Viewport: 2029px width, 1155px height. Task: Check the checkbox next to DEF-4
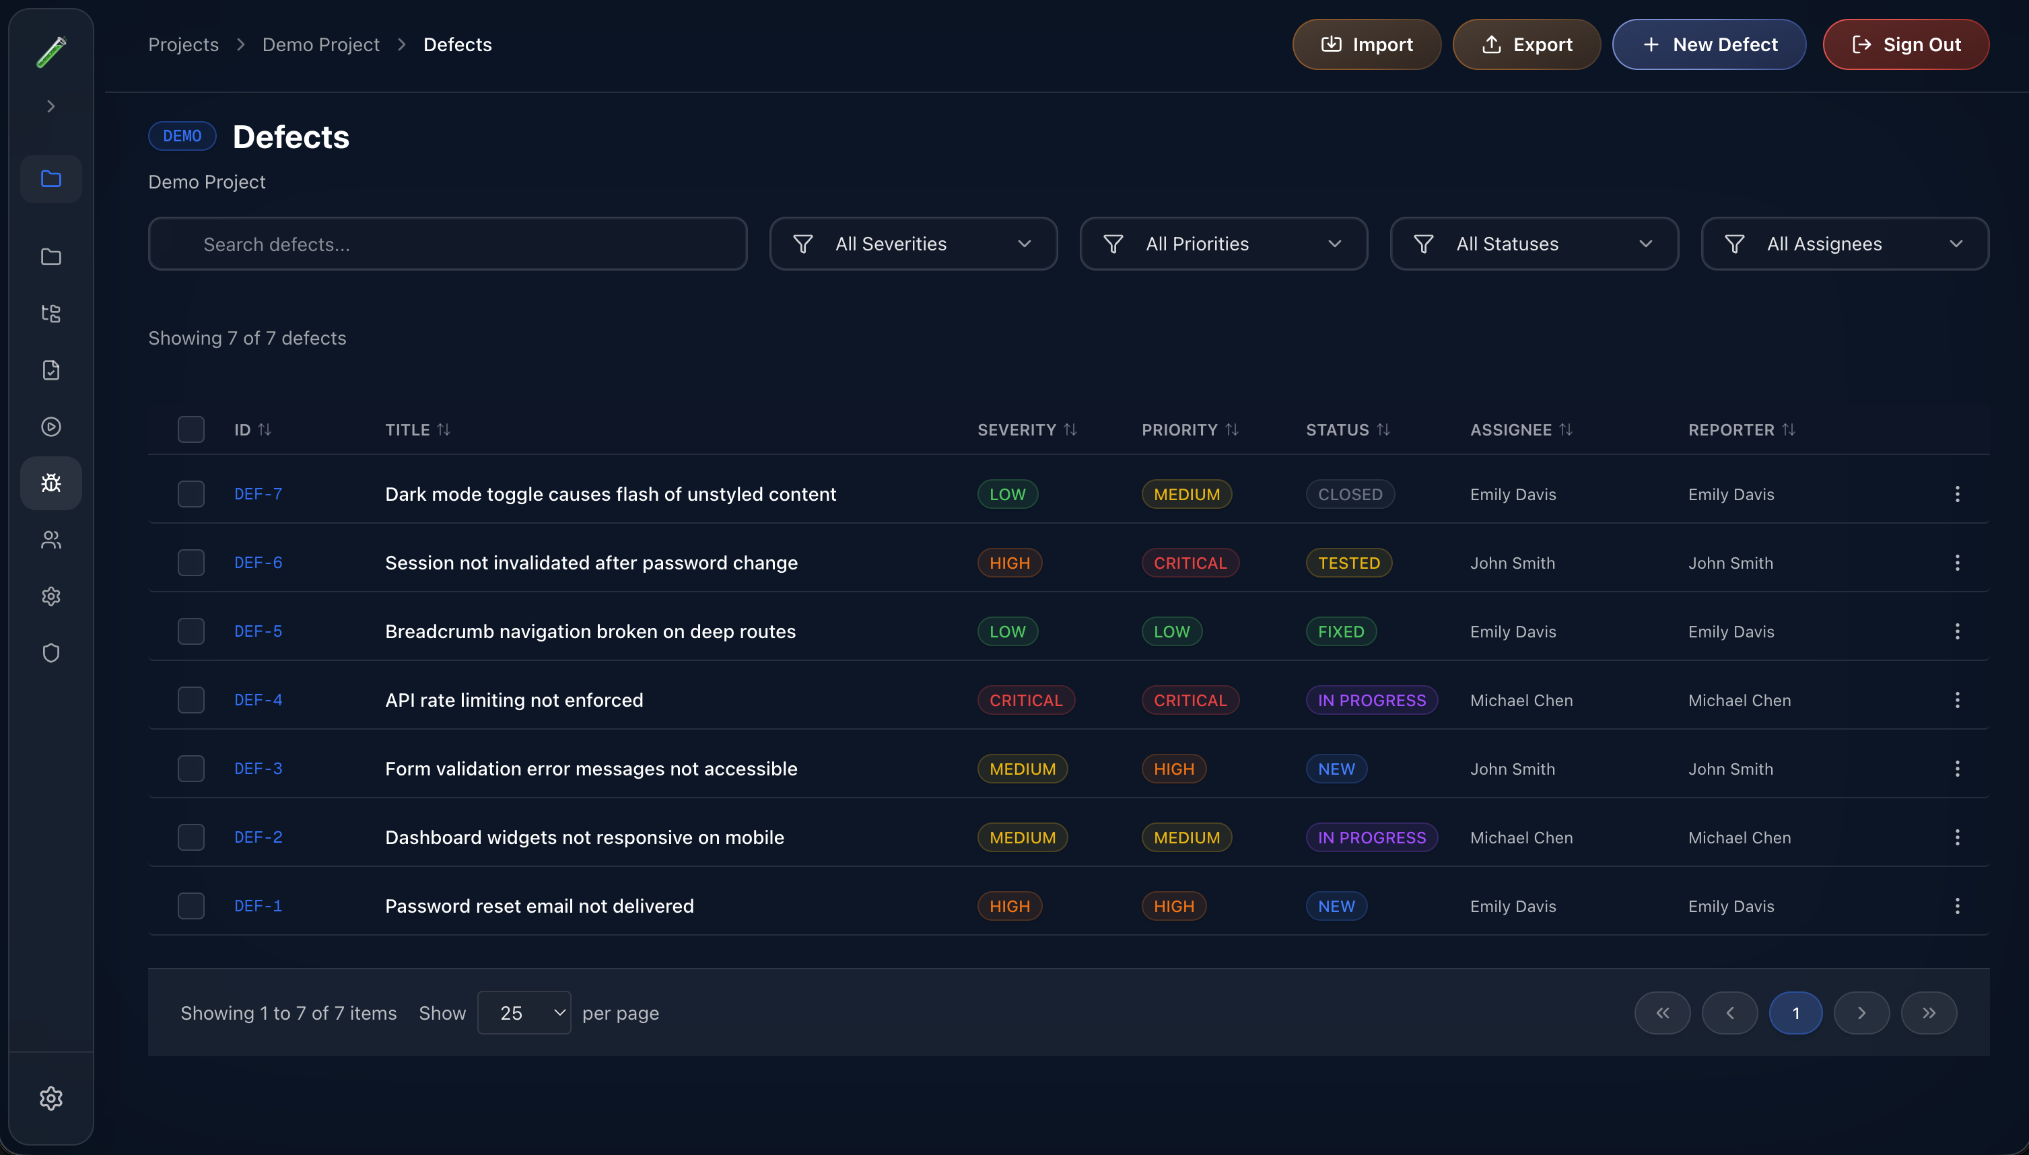tap(191, 700)
